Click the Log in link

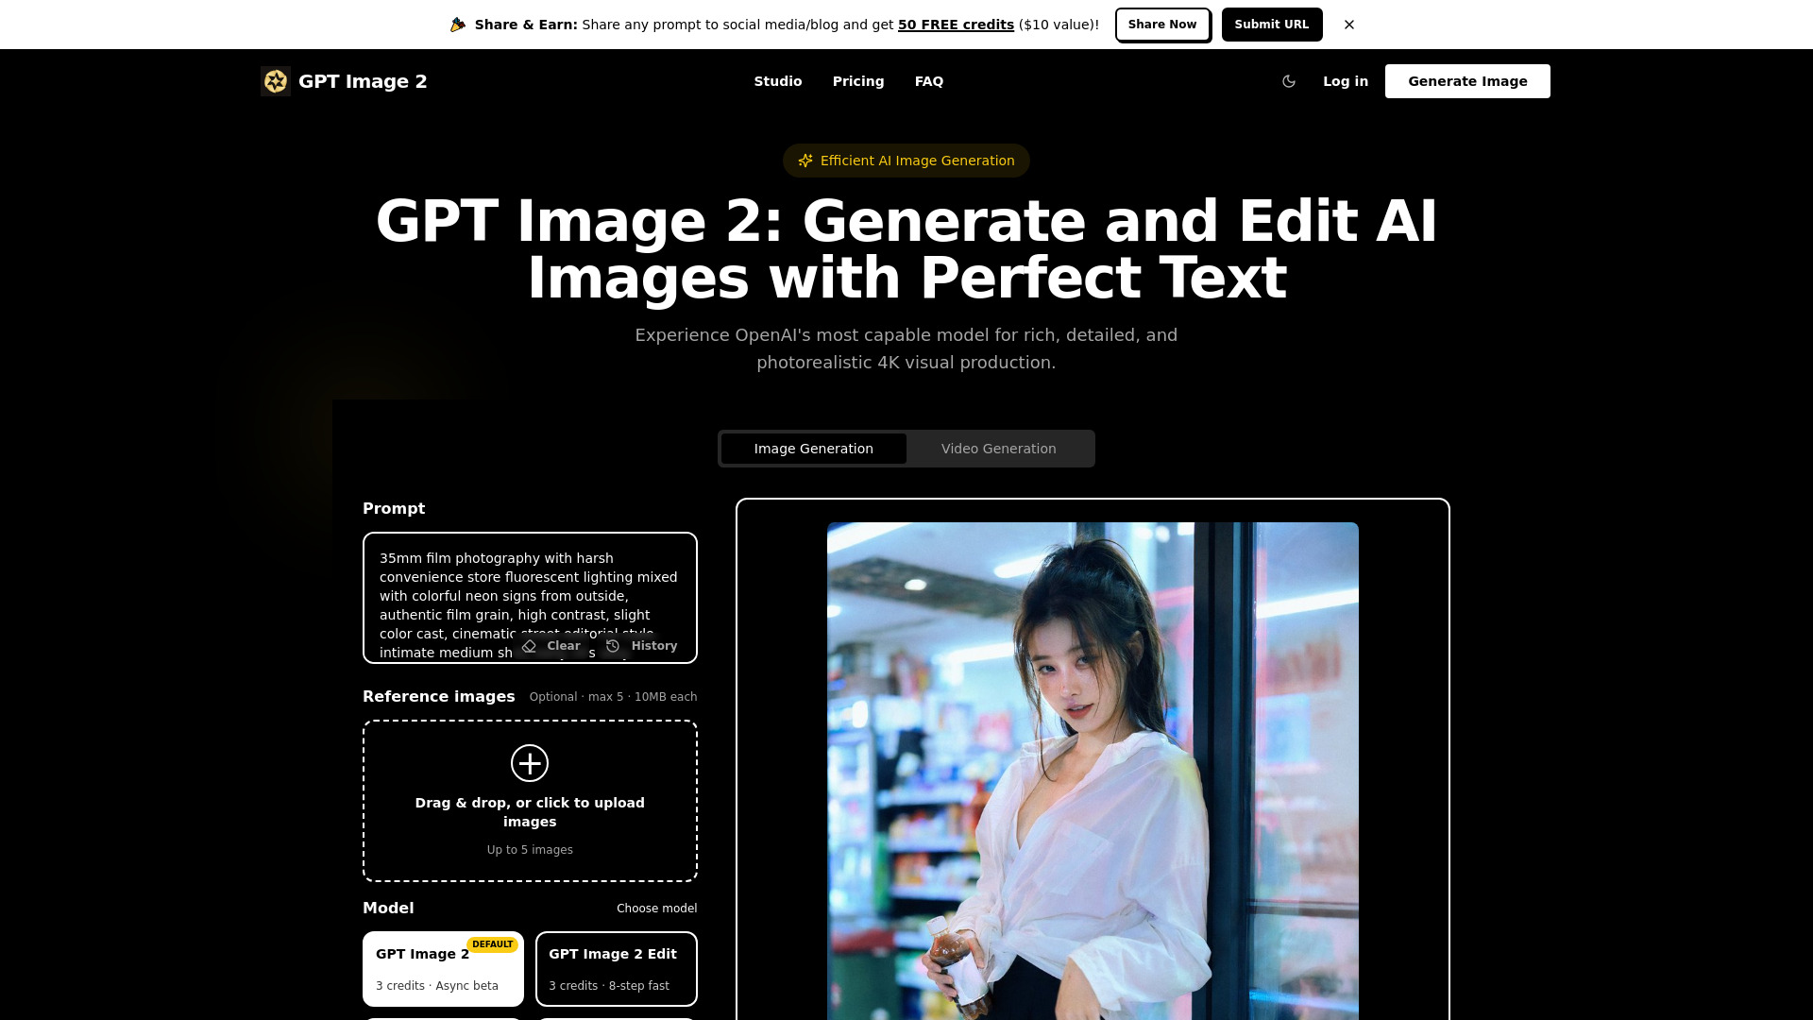click(x=1345, y=81)
